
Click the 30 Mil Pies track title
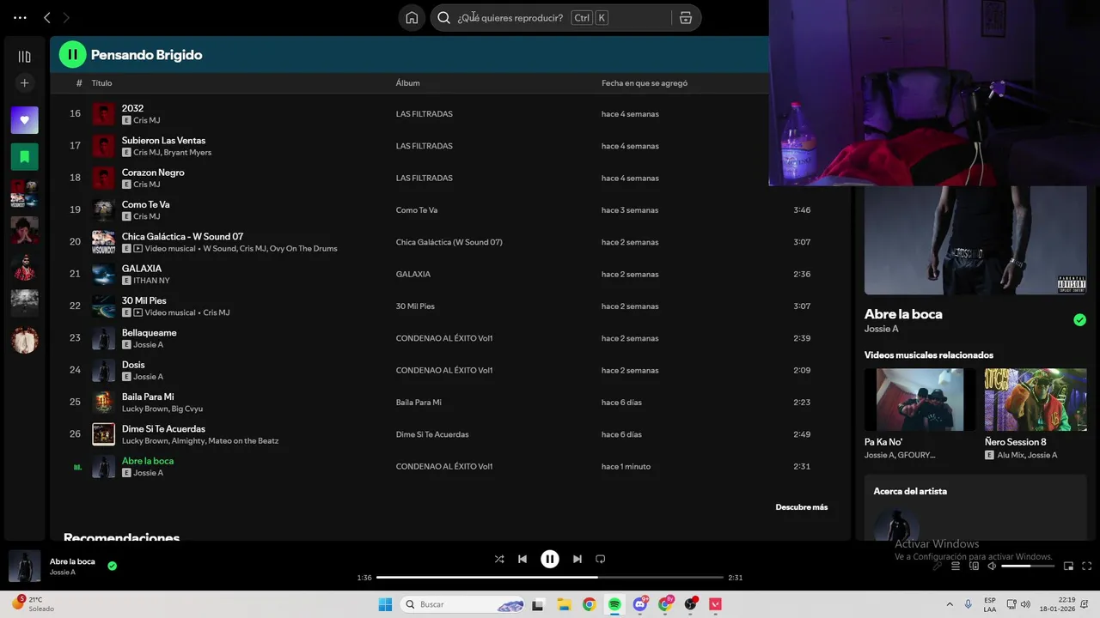point(144,301)
